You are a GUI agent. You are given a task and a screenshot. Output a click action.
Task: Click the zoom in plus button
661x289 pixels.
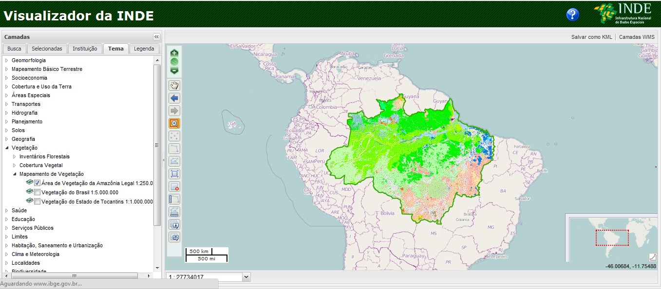[174, 52]
